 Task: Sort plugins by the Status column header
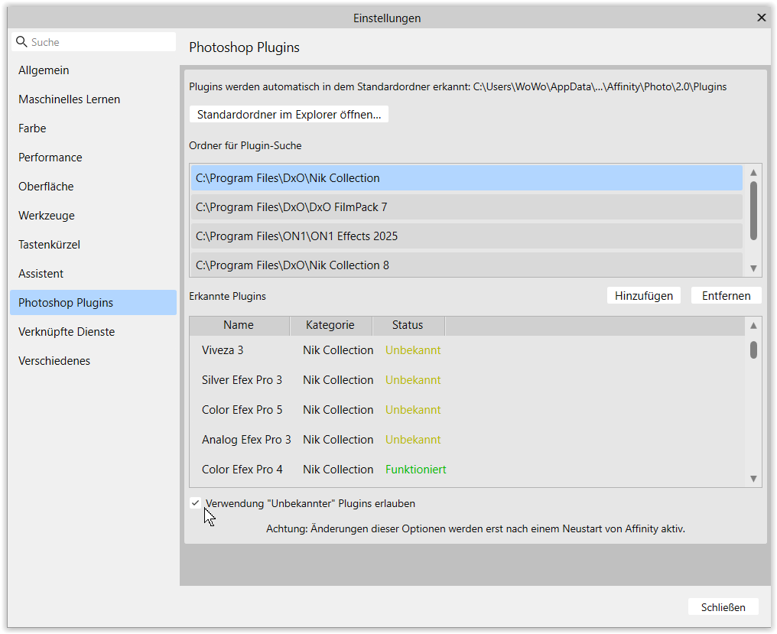tap(408, 325)
